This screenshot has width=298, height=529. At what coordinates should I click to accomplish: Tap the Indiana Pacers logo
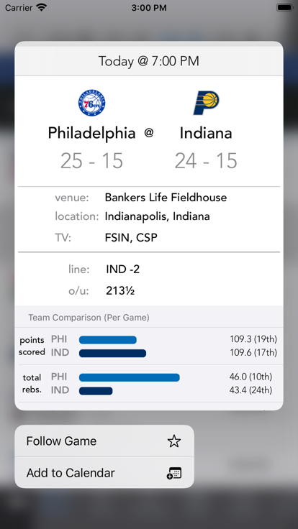point(206,103)
